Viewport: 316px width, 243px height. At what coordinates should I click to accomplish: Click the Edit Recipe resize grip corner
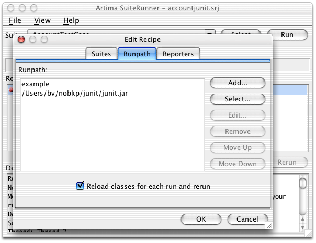click(269, 225)
